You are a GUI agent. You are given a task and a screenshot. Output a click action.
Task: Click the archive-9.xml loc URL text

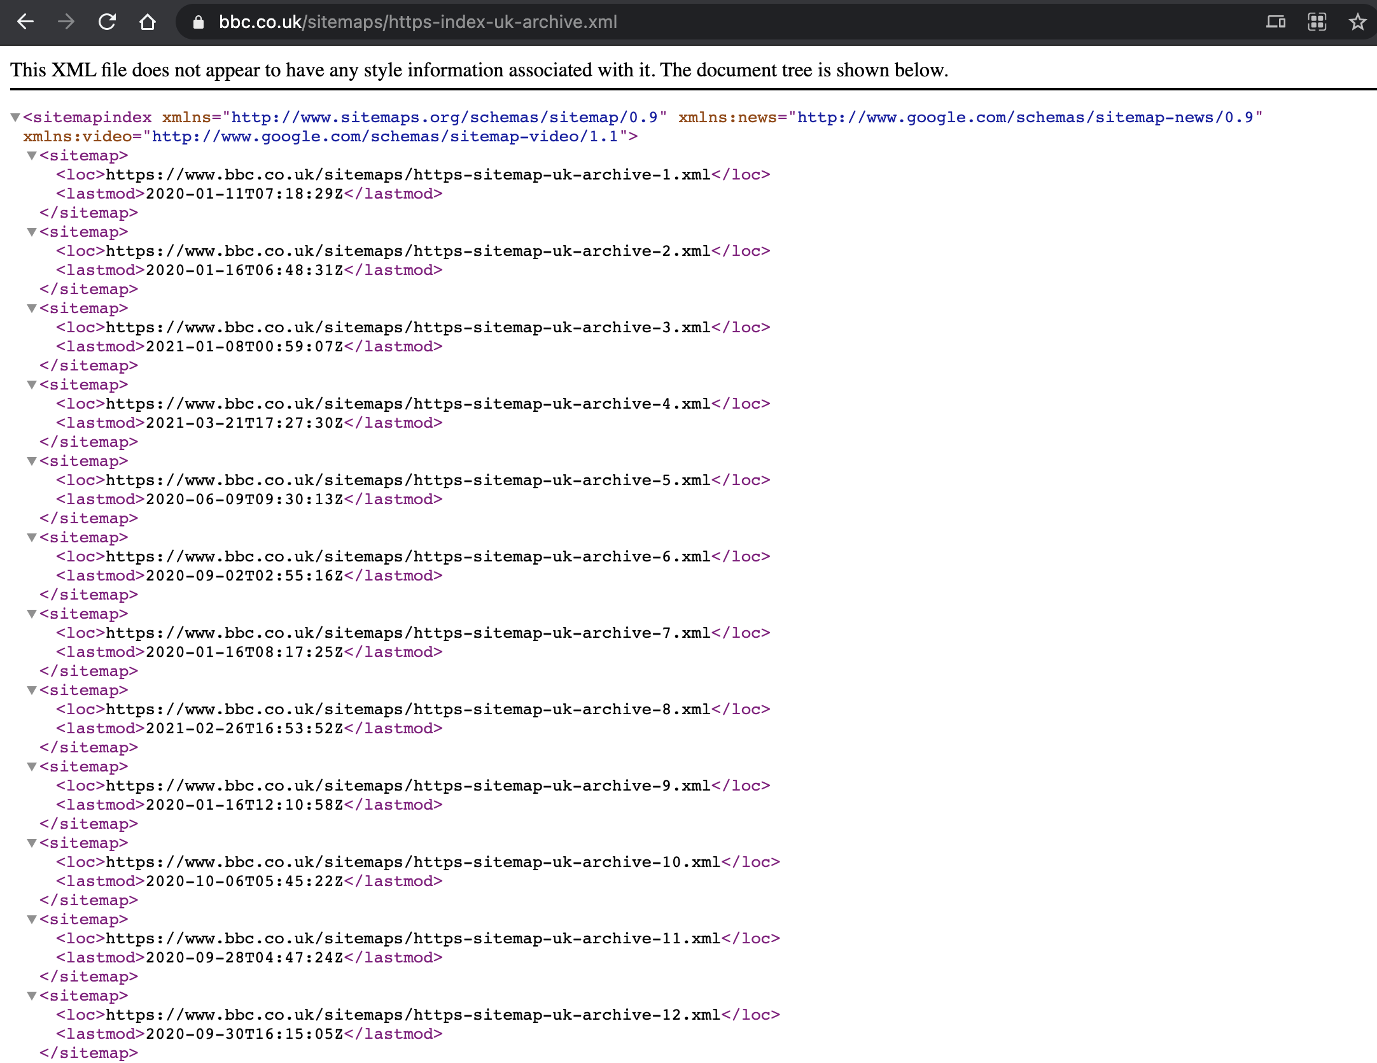(x=408, y=786)
